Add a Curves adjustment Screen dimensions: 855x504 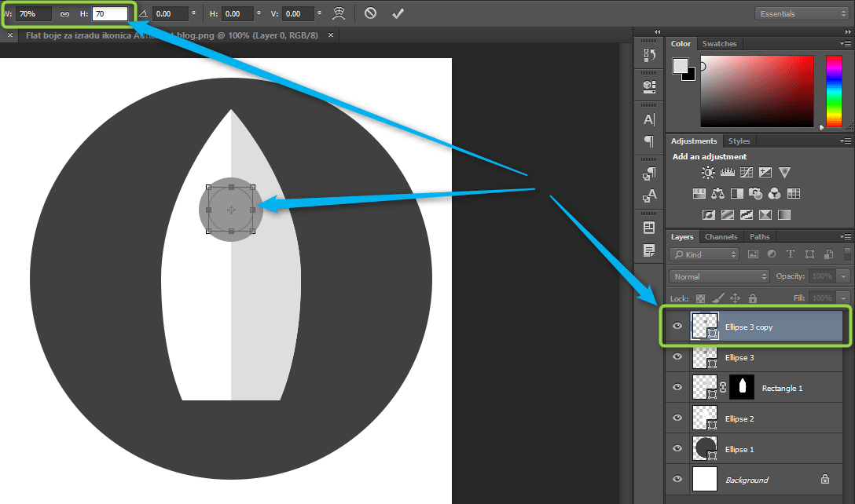click(747, 173)
